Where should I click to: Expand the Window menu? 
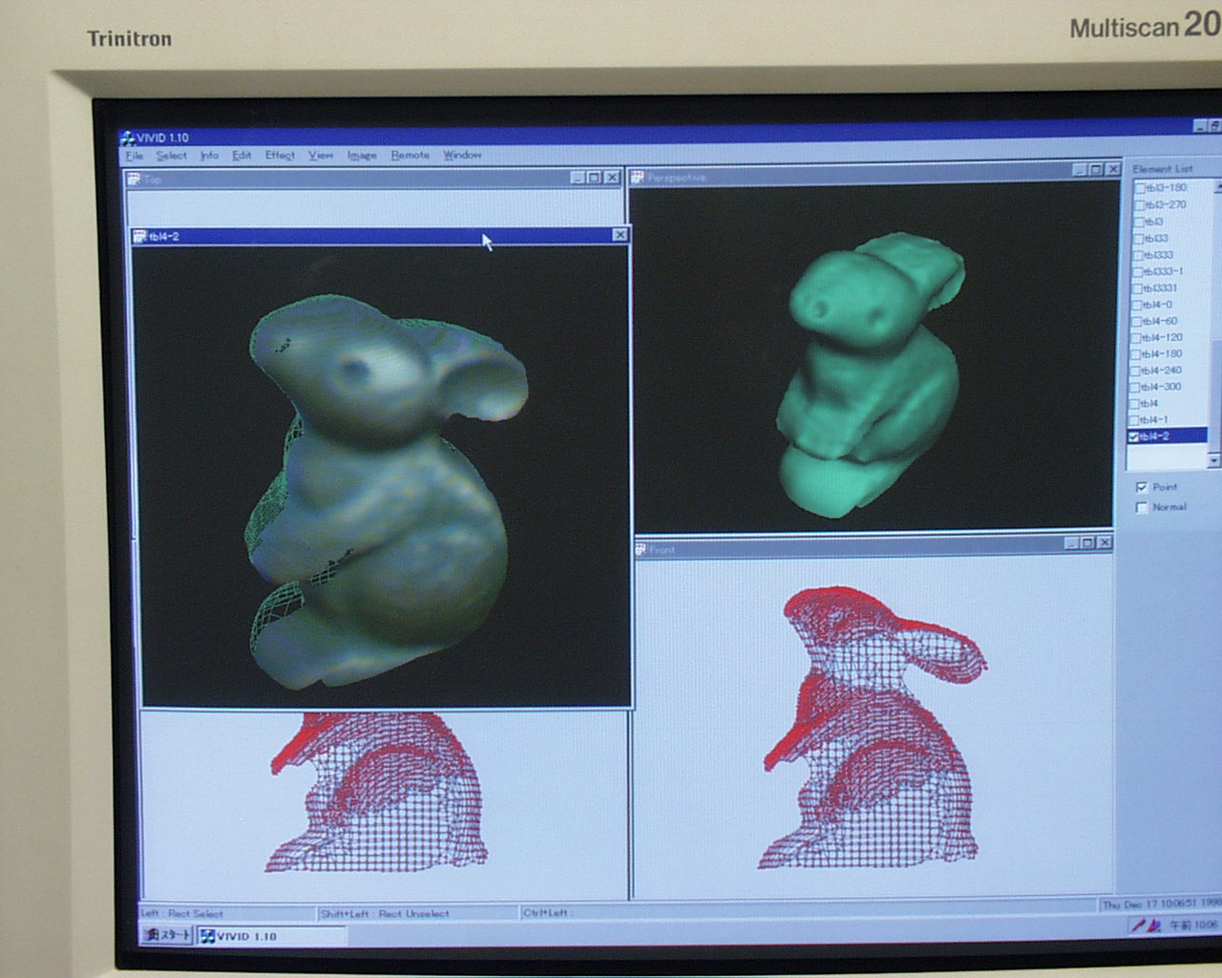462,155
